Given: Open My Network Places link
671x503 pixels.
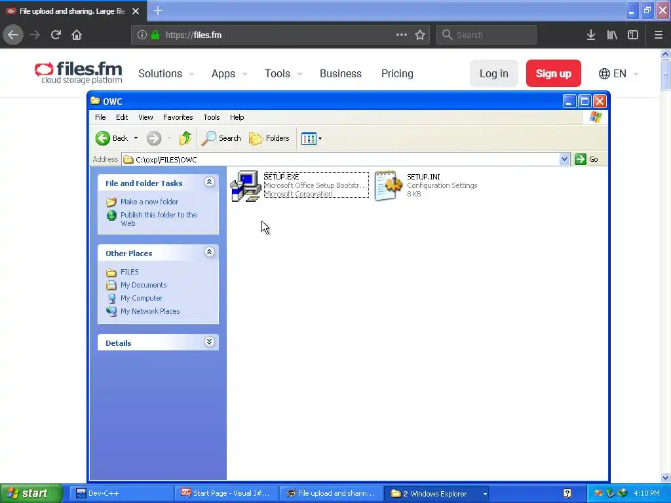Looking at the screenshot, I should (150, 311).
